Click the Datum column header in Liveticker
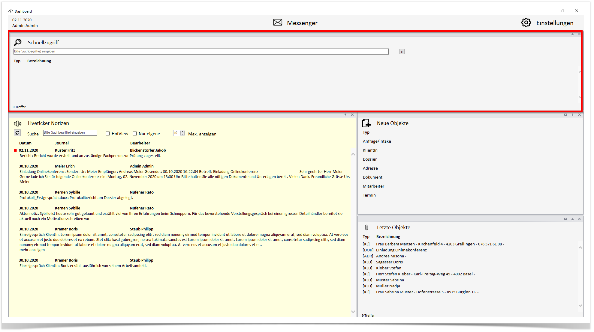The image size is (594, 332). pyautogui.click(x=25, y=143)
